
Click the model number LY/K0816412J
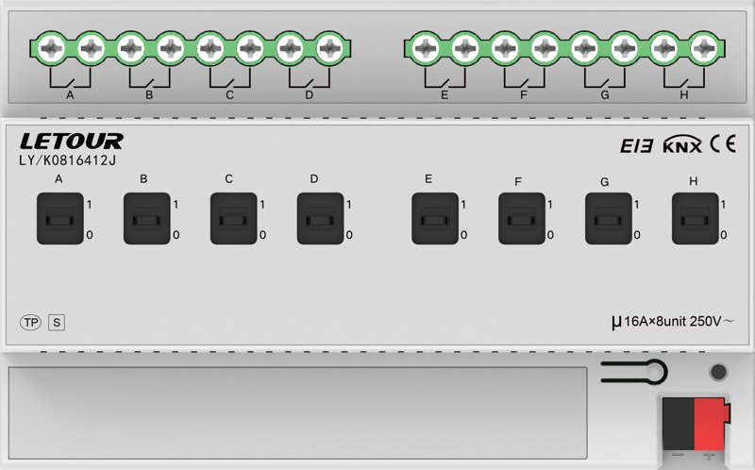coord(67,160)
